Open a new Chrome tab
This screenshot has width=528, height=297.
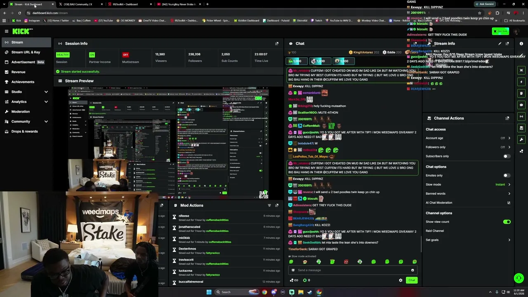[207, 4]
